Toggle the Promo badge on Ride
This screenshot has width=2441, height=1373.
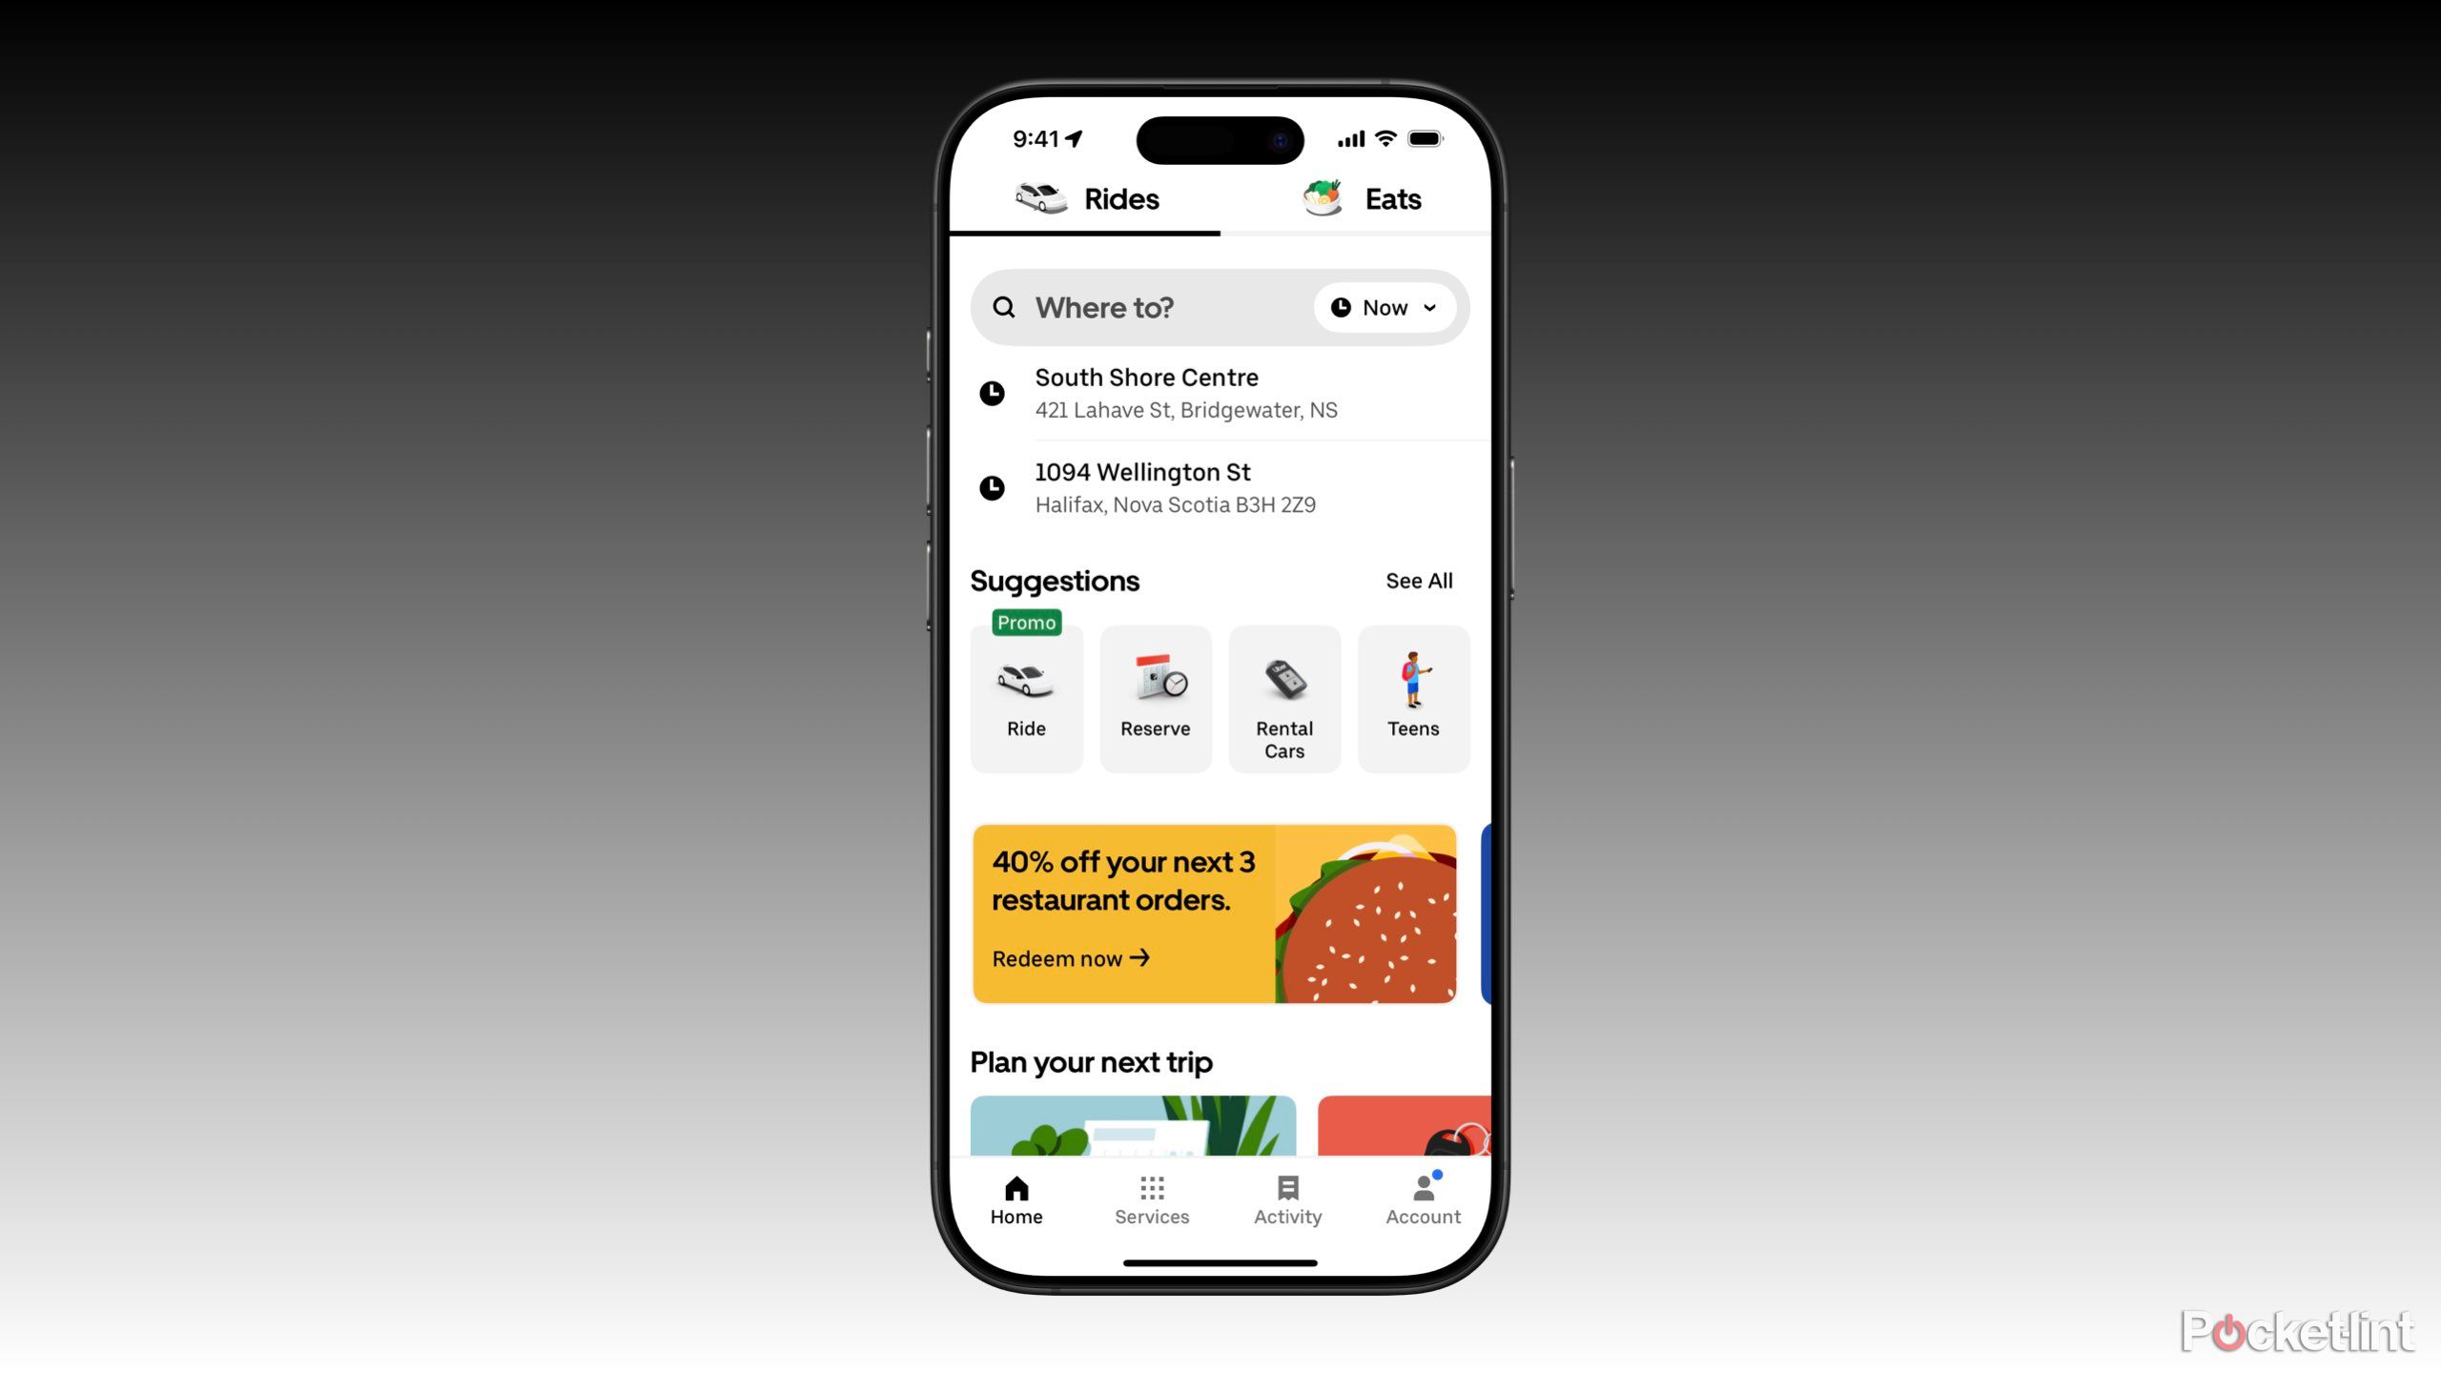tap(1024, 621)
